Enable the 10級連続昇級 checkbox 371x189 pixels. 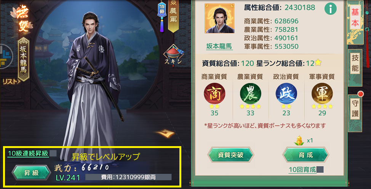pyautogui.click(x=53, y=153)
